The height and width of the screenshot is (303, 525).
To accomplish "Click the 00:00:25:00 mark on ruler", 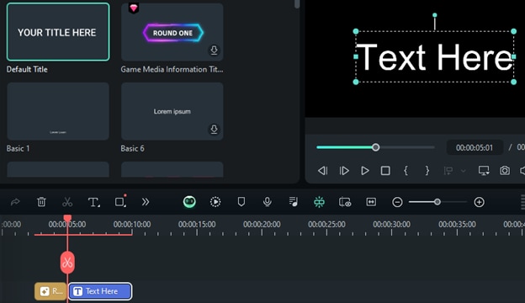I will click(x=326, y=225).
